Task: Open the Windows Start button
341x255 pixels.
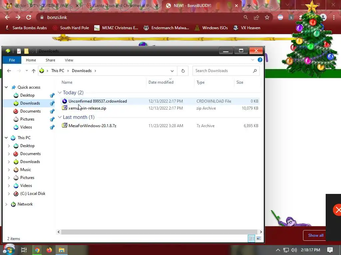Action: [x=9, y=250]
